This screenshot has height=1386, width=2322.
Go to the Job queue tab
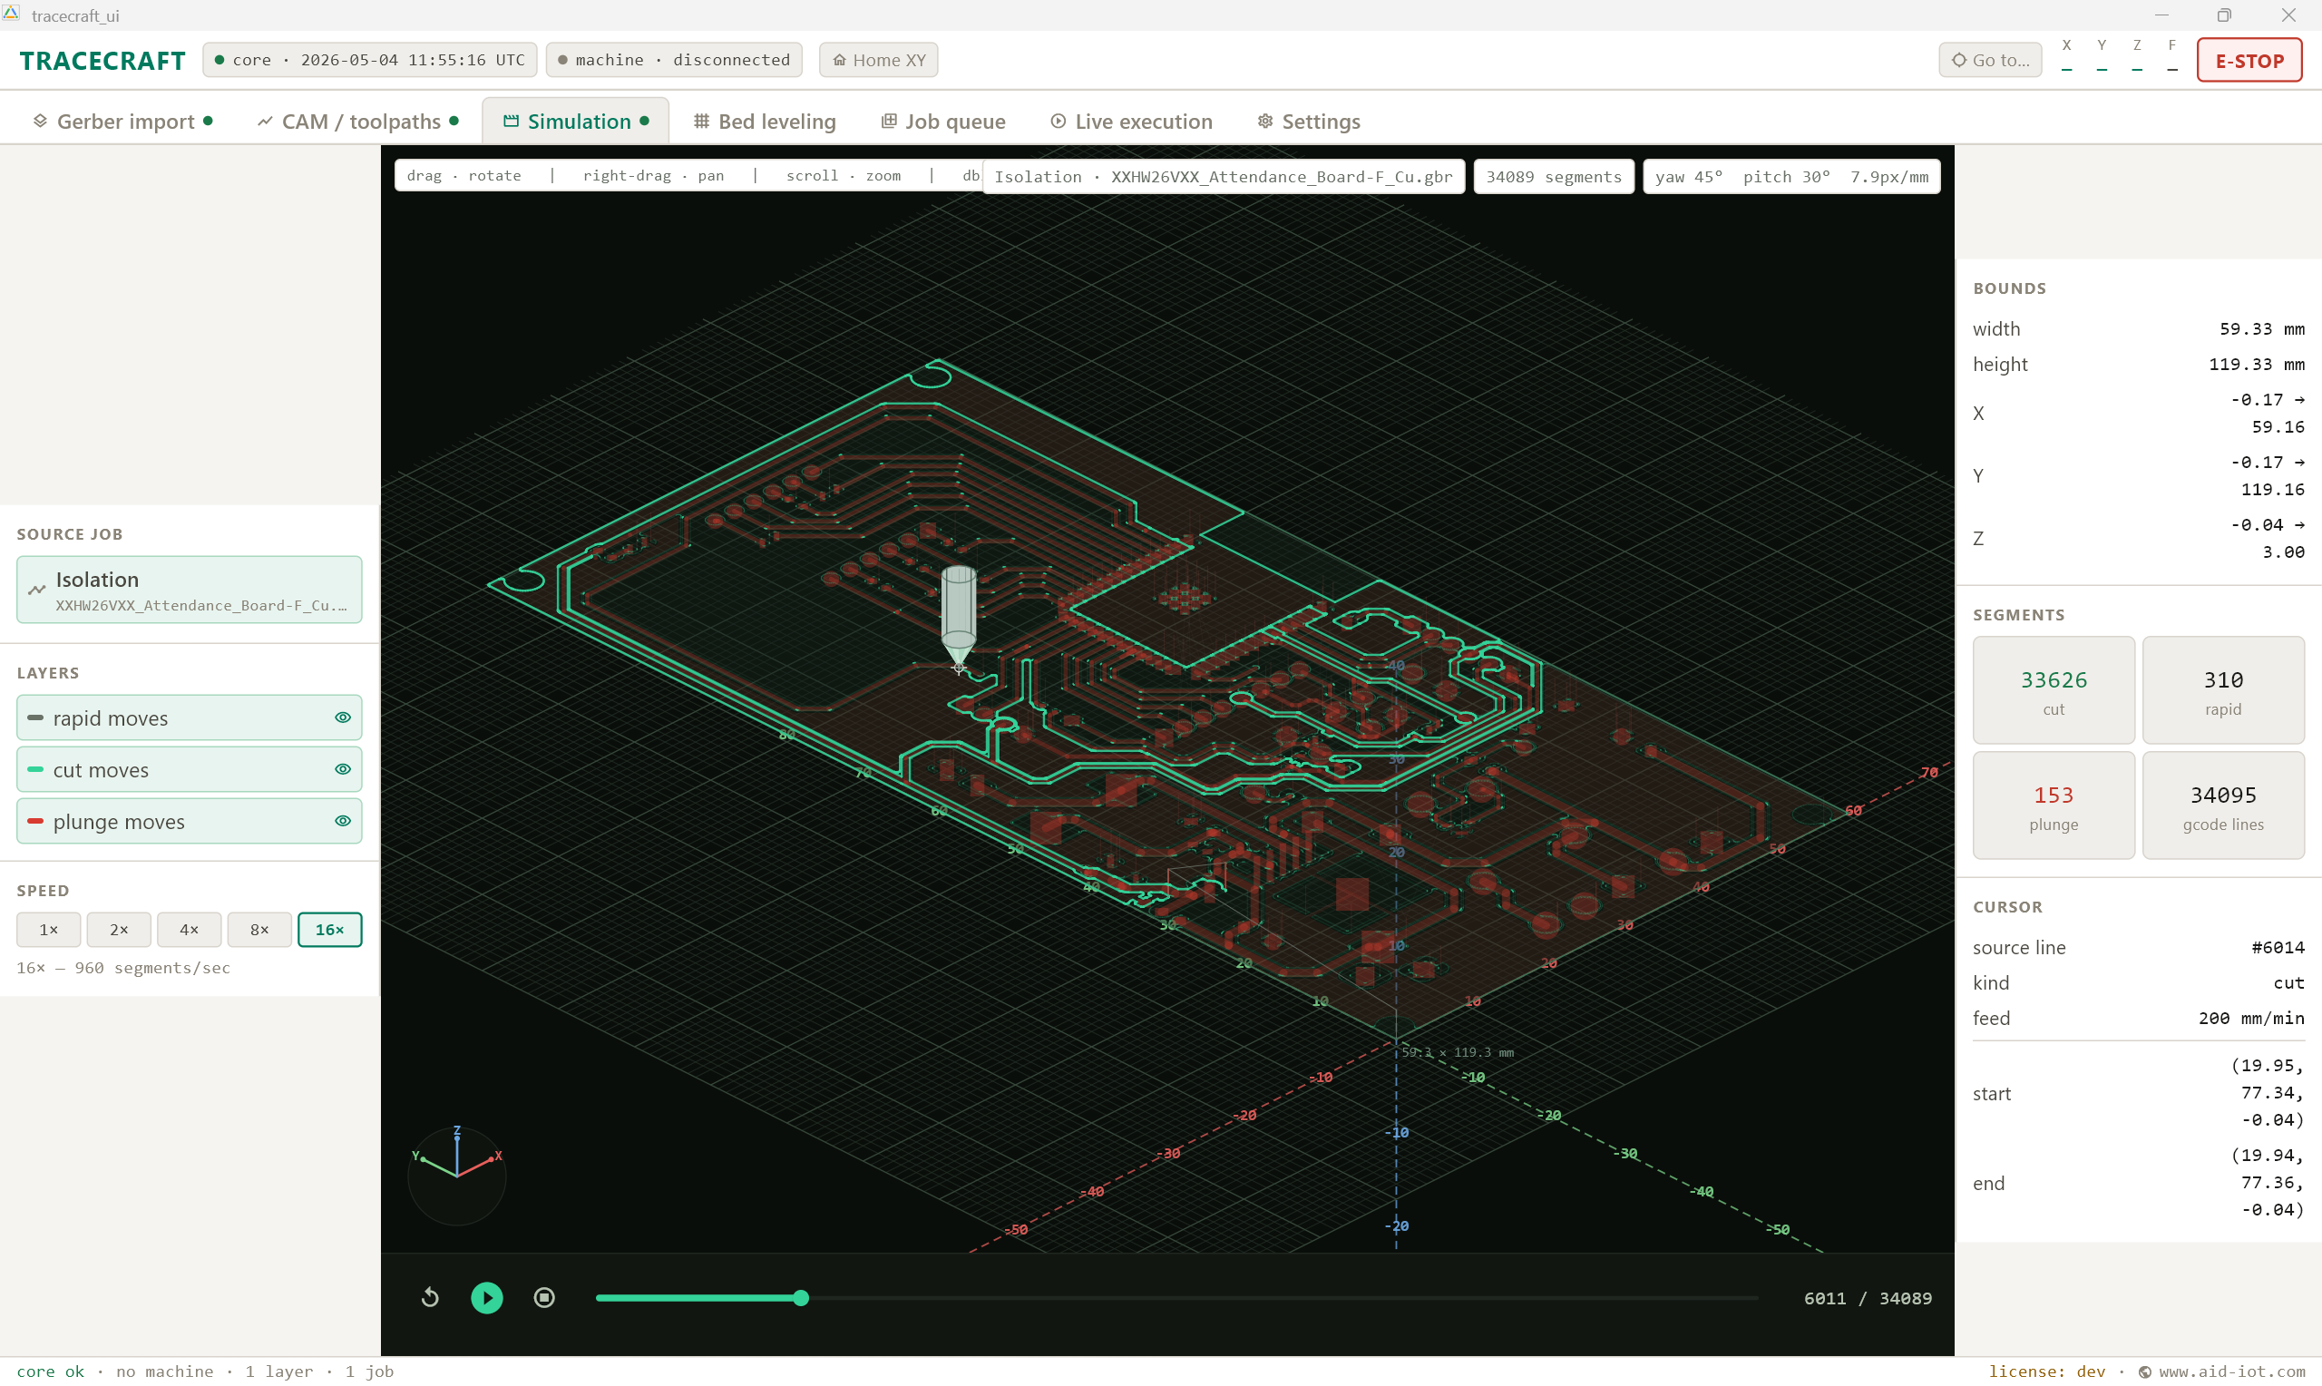click(x=943, y=122)
